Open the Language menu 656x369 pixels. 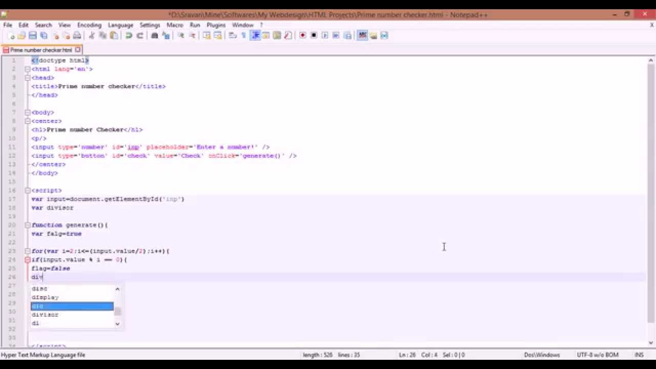[x=120, y=25]
